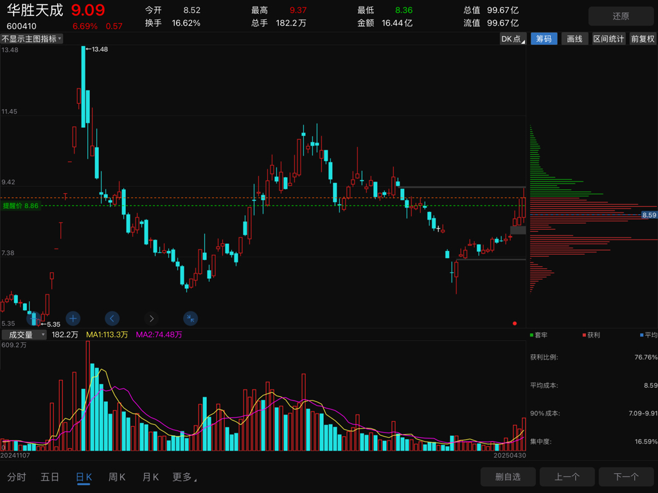Click the 集中度 16.59% value

pyautogui.click(x=646, y=442)
